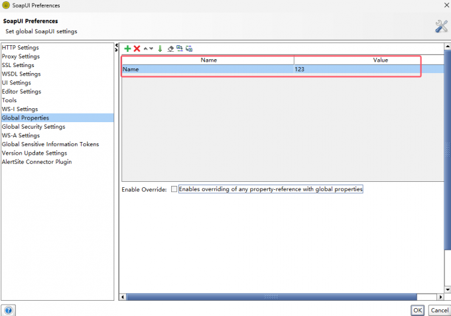
Task: Save property values to an external file
Action: click(x=189, y=48)
